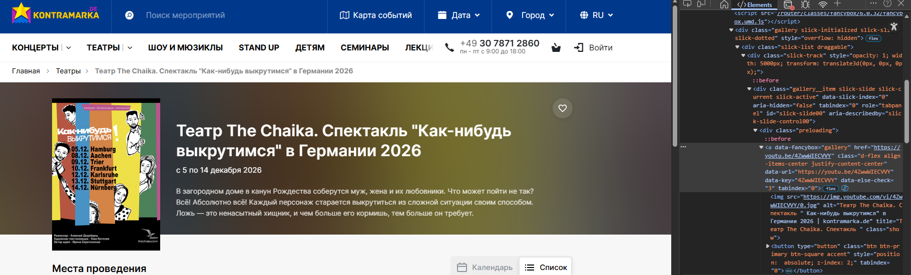
Task: Switch to 'Календарь' view
Action: click(x=485, y=268)
